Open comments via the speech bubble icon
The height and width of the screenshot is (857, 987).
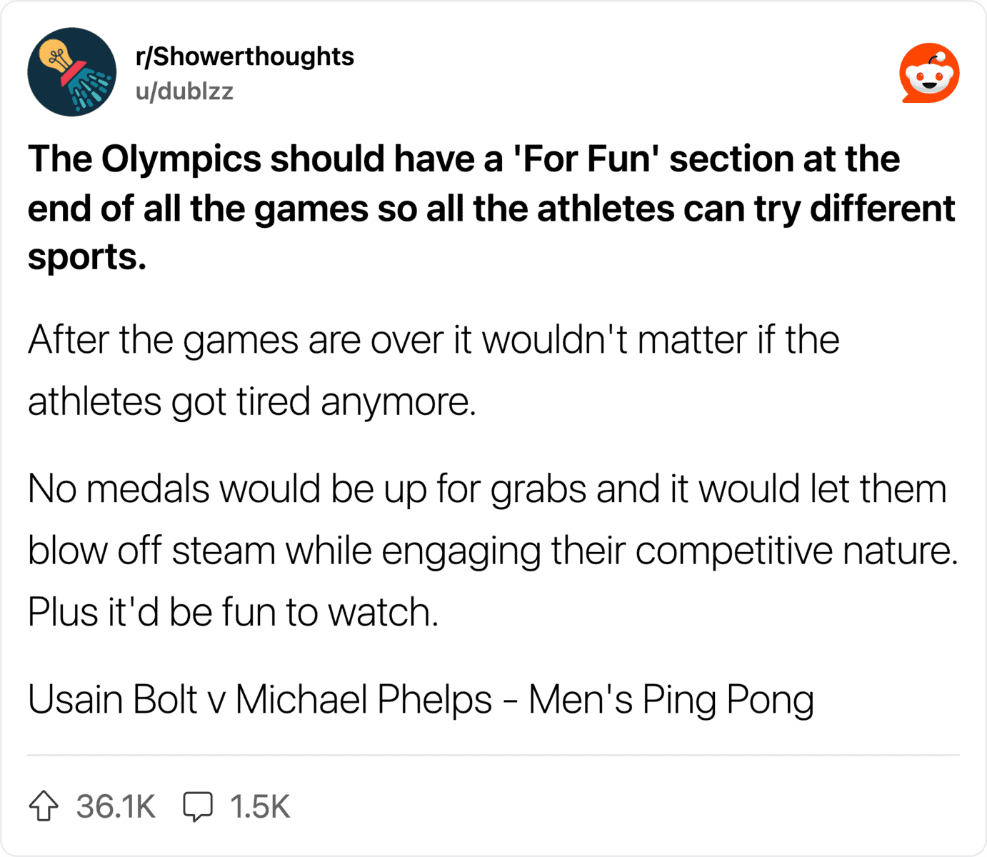pos(198,807)
